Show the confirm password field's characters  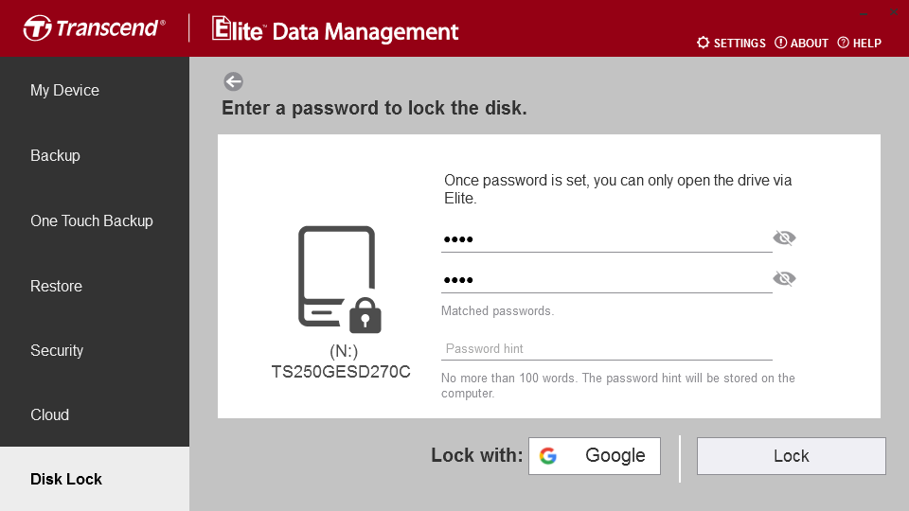click(784, 278)
